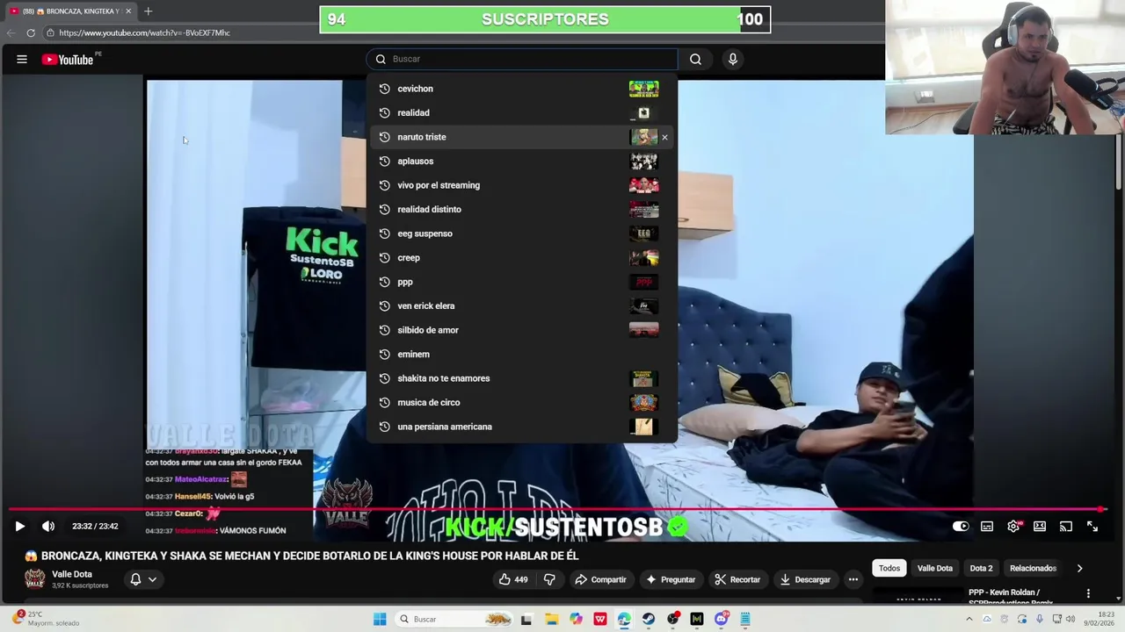Open a new browser tab
Viewport: 1125px width, 632px height.
[148, 11]
